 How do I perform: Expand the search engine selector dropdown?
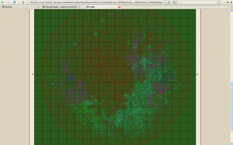(177, 2)
